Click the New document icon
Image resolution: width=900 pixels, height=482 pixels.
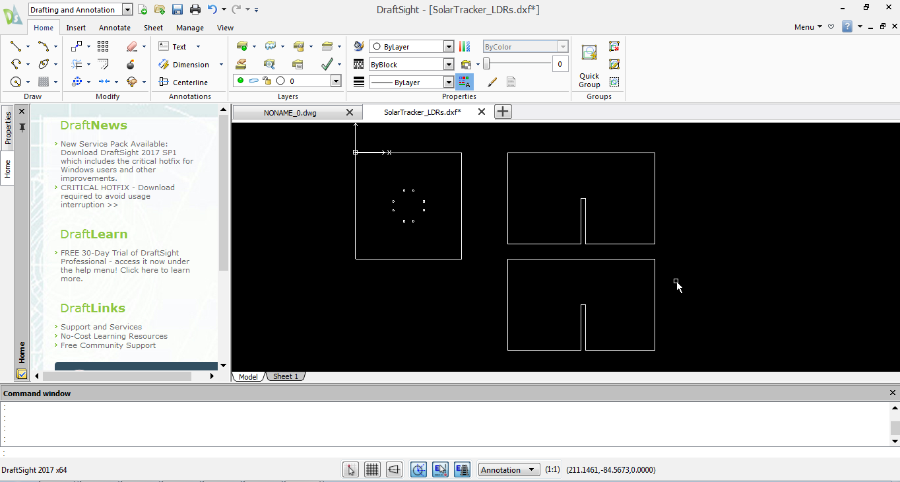pos(143,9)
